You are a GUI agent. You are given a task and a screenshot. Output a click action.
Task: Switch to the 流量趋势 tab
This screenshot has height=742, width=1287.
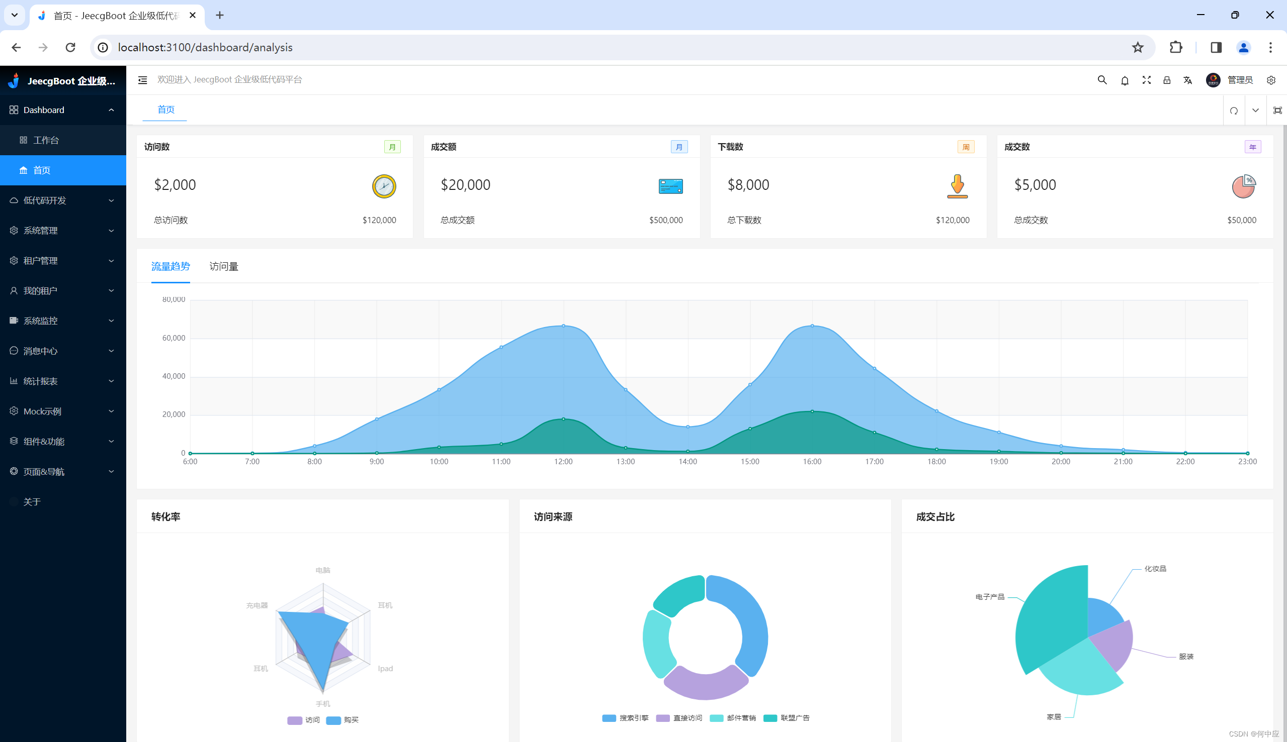[x=170, y=266]
